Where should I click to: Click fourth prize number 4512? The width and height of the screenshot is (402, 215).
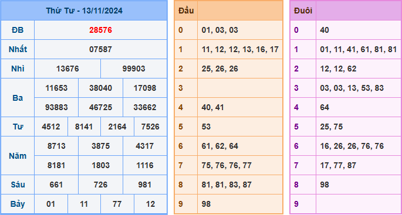pos(51,127)
